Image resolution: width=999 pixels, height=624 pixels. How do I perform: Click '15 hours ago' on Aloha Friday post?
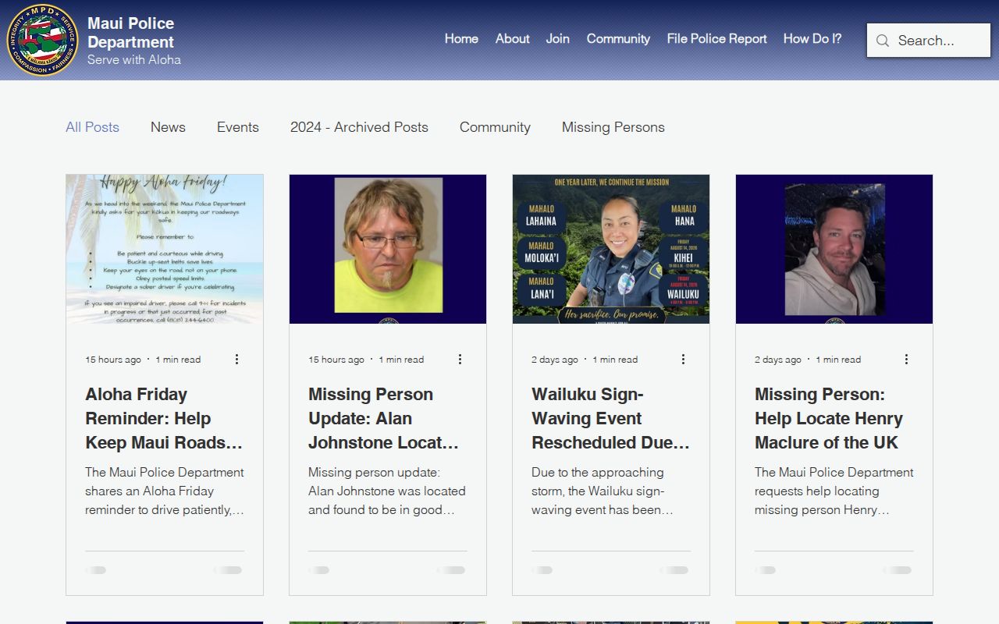[x=113, y=360]
